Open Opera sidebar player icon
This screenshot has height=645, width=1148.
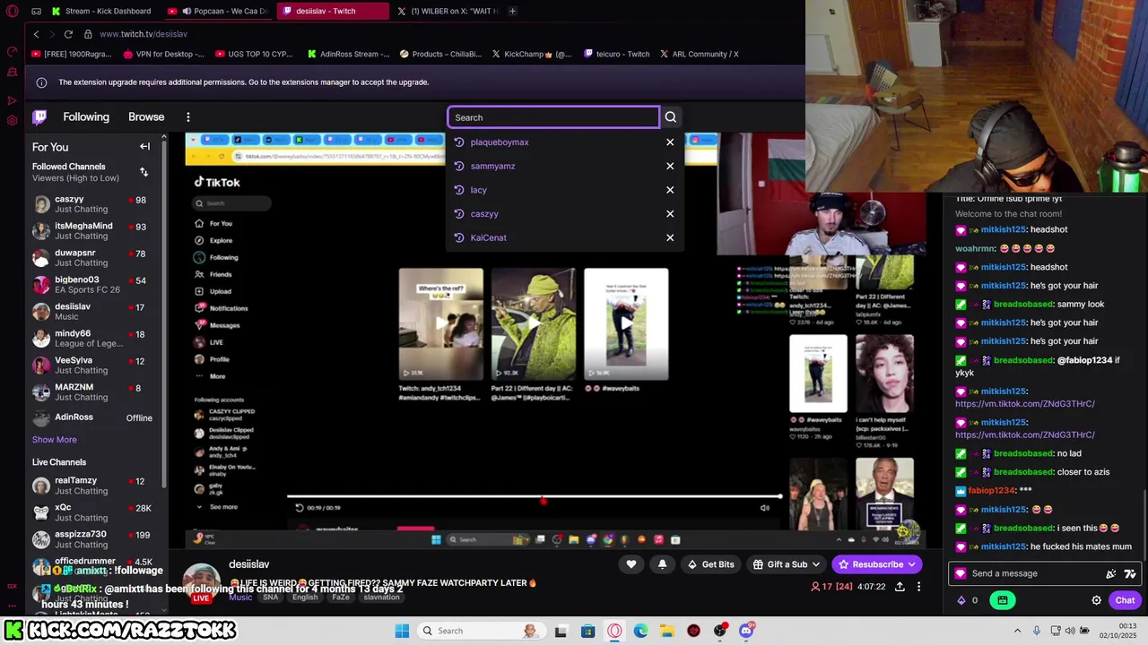click(13, 100)
